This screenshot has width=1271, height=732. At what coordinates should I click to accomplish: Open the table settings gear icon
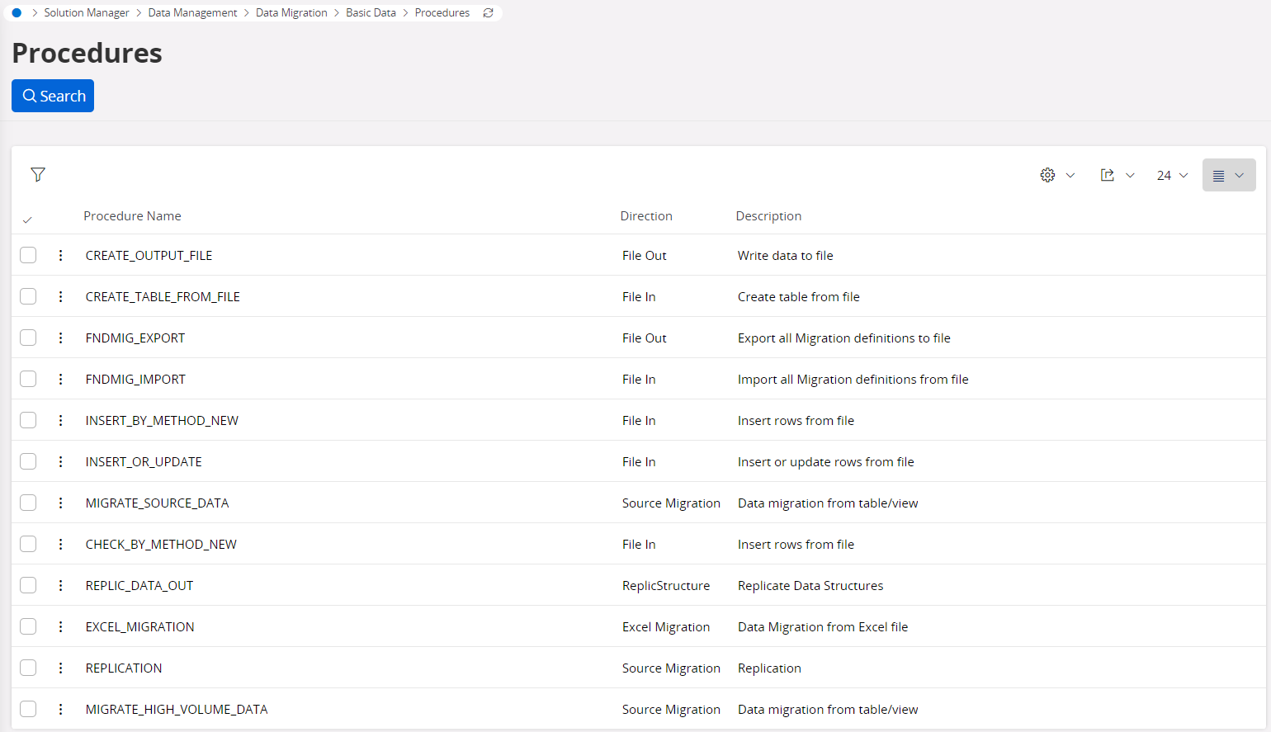coord(1047,175)
